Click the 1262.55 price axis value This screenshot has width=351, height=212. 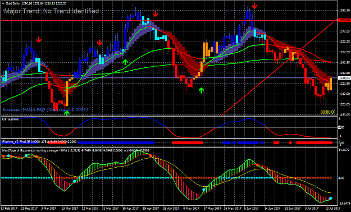click(x=344, y=42)
